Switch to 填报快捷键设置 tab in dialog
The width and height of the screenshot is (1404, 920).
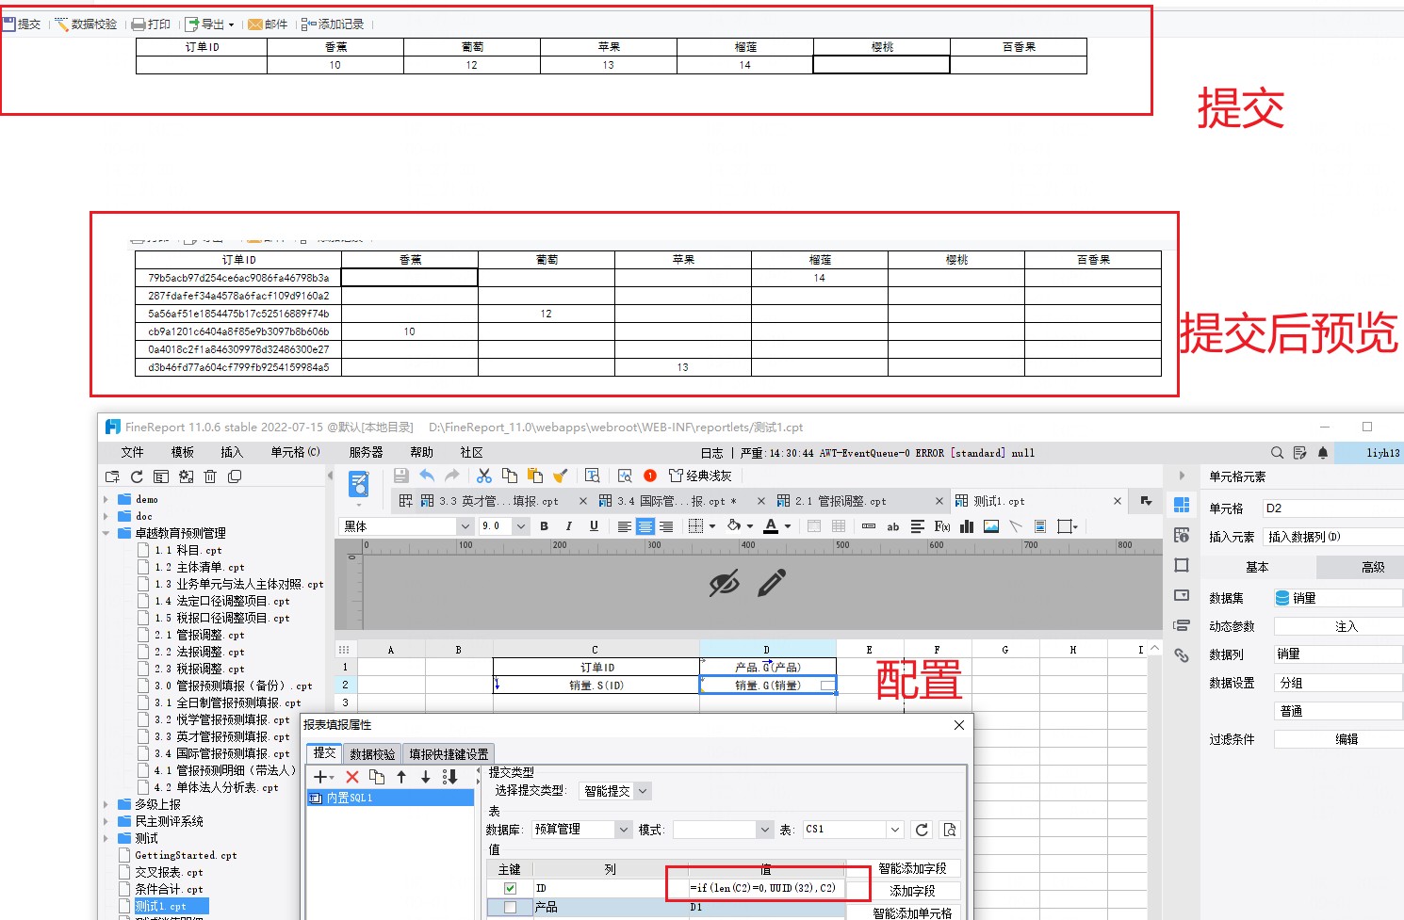click(449, 754)
